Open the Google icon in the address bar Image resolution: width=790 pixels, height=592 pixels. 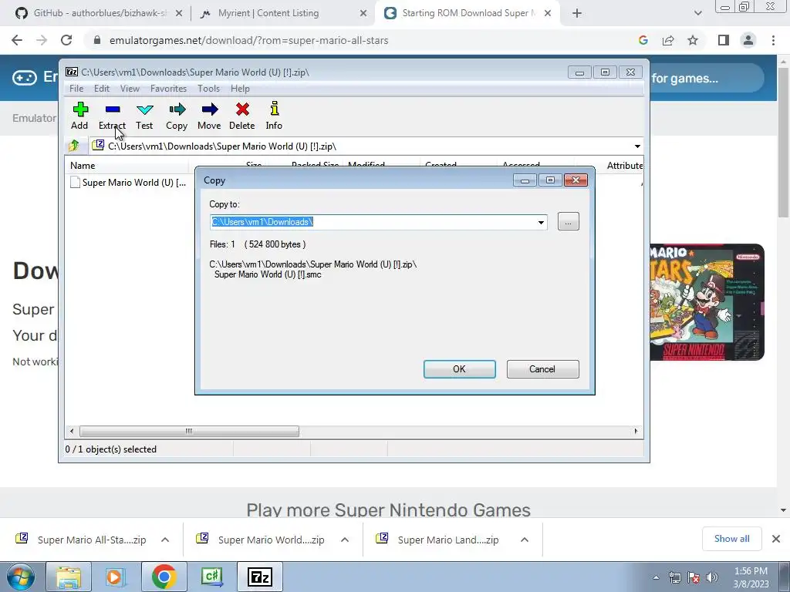(643, 40)
